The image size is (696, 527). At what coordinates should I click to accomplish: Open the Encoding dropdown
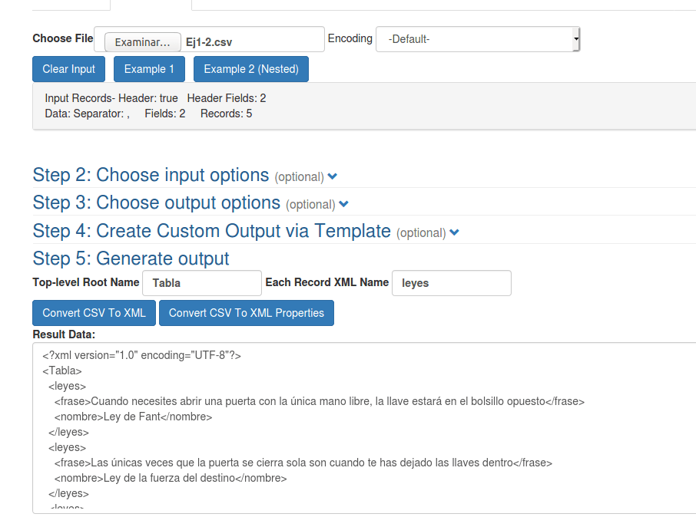(x=477, y=39)
